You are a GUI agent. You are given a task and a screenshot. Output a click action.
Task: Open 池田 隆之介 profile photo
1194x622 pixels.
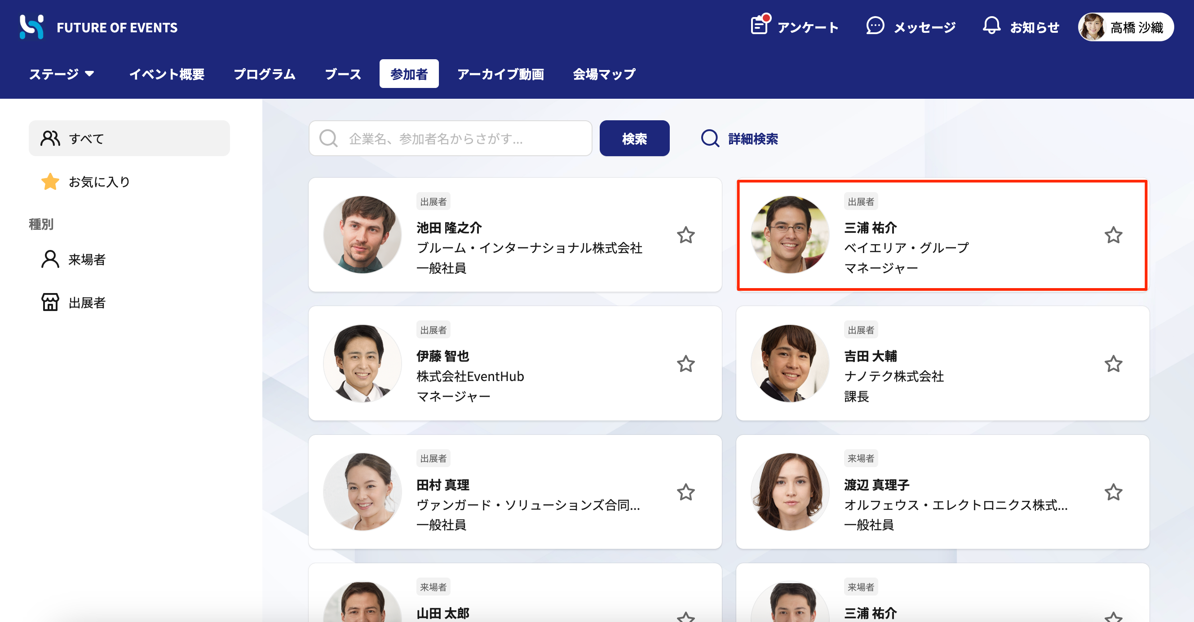362,234
